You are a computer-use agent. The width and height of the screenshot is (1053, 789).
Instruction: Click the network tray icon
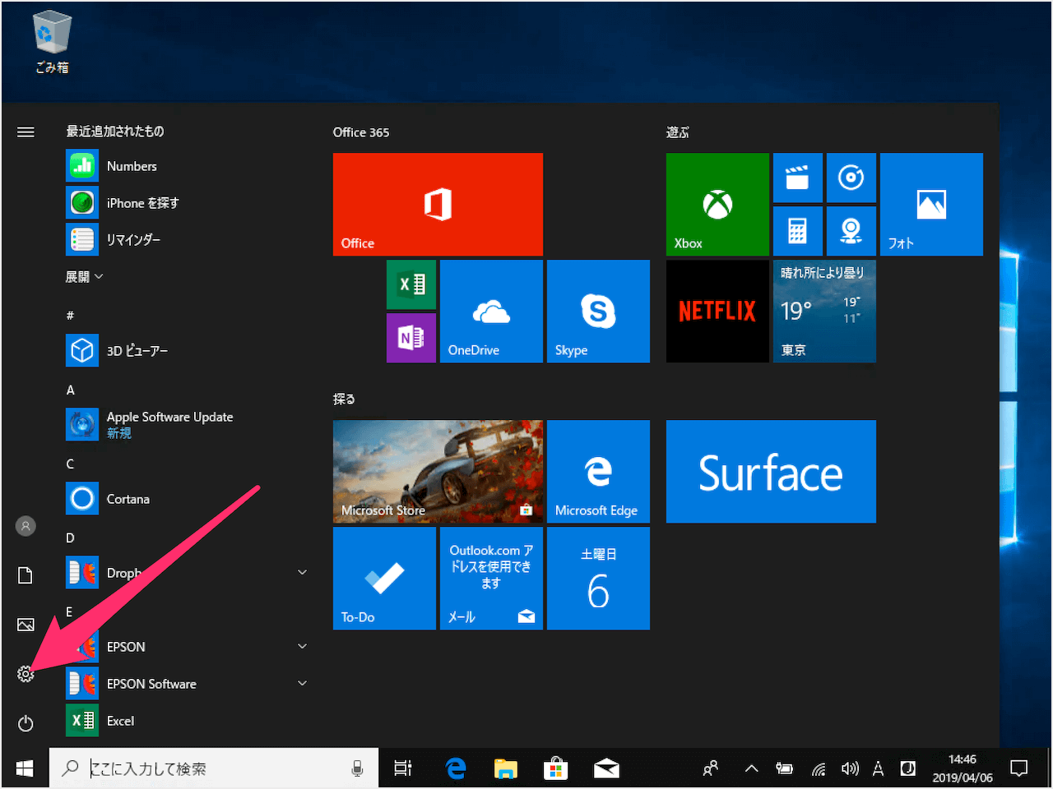(x=818, y=768)
